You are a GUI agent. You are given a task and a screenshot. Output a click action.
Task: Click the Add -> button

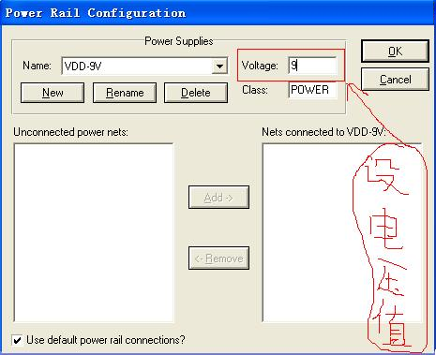[218, 198]
